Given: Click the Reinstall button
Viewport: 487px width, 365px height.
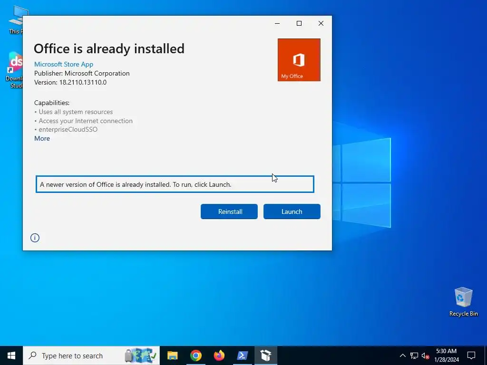Looking at the screenshot, I should point(229,211).
